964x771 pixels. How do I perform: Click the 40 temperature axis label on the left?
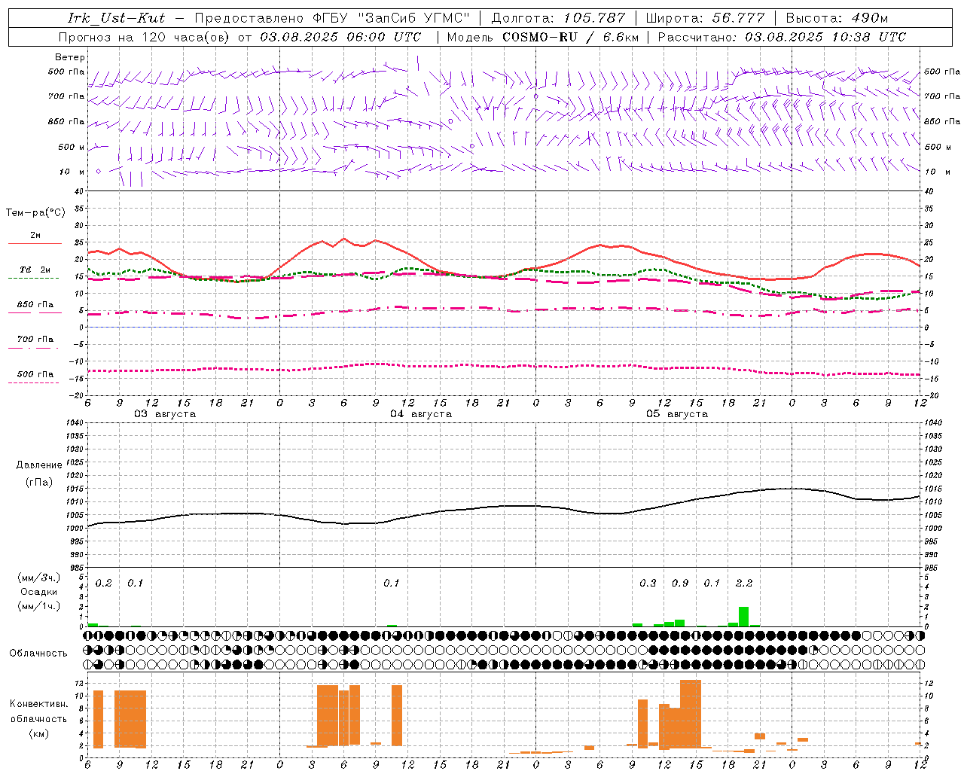tap(78, 191)
